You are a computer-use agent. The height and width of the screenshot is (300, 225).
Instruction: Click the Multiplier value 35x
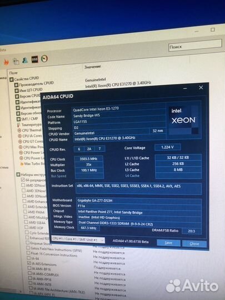pos(89,164)
